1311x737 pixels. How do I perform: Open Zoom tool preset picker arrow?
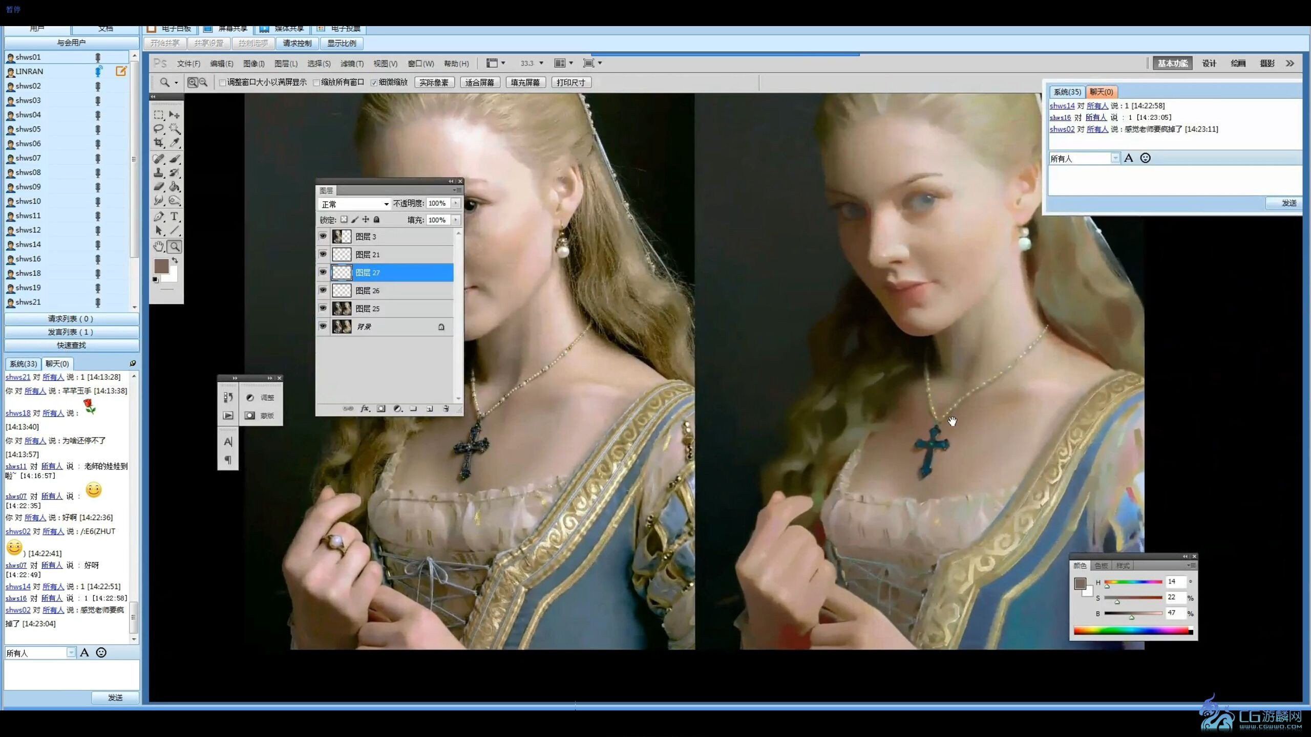(x=176, y=82)
